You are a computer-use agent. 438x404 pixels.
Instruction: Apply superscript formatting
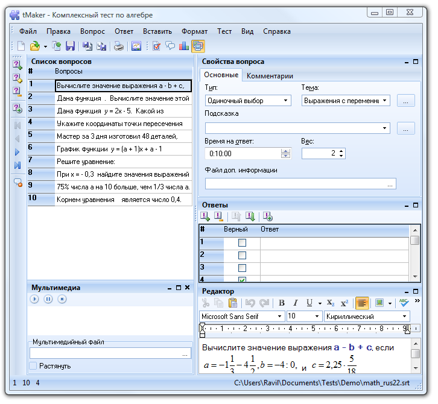[344, 303]
